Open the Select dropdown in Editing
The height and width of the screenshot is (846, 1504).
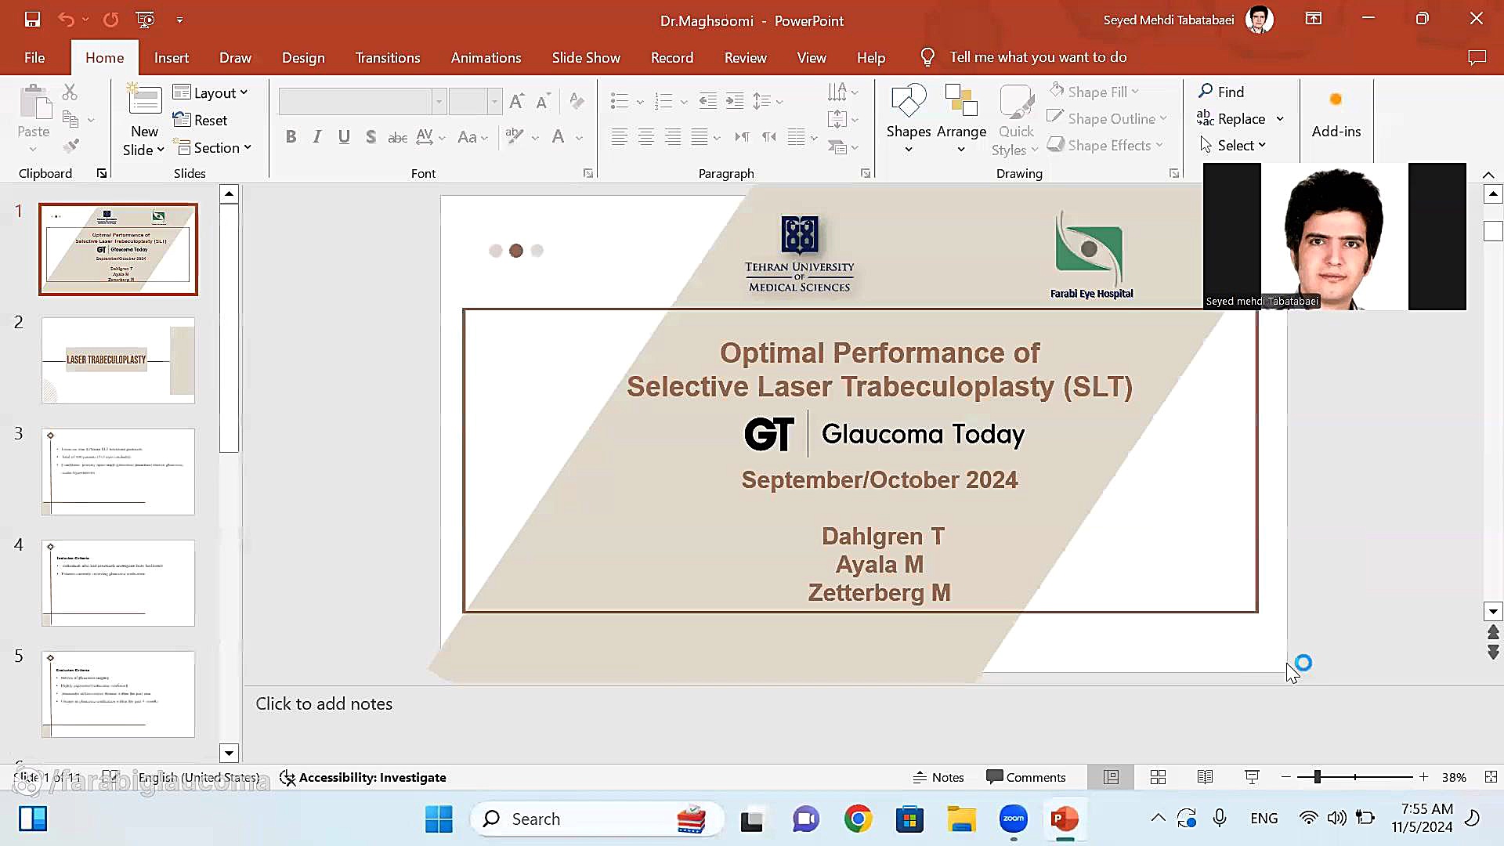[x=1234, y=145]
